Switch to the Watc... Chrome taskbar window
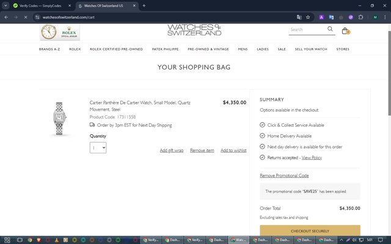391x244 pixels. point(238,240)
